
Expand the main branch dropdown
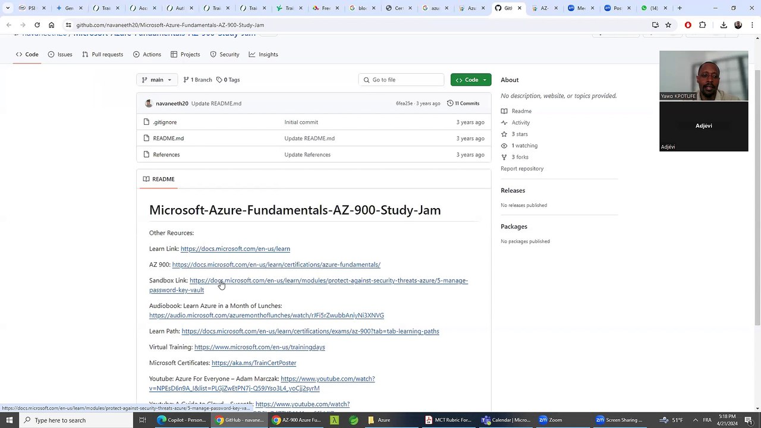(x=156, y=80)
